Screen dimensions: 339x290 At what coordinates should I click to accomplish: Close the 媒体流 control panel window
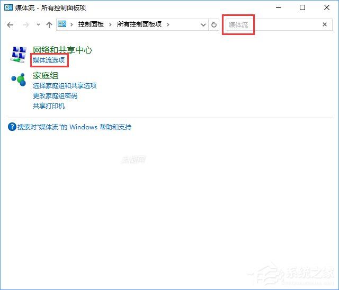(x=327, y=7)
